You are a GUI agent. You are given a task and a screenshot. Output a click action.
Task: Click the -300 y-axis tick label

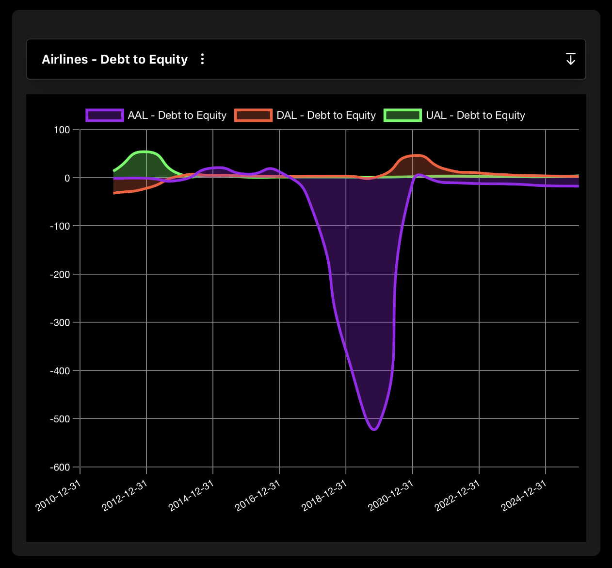tap(60, 322)
